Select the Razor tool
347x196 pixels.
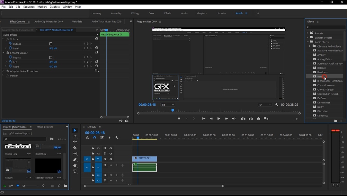75,148
